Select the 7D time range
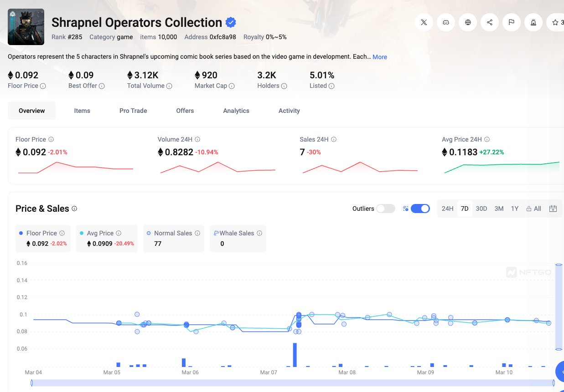This screenshot has height=392, width=564. pos(465,209)
